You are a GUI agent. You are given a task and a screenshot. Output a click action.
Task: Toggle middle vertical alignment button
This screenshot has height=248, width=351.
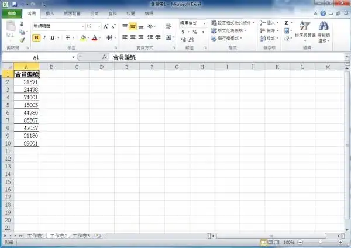pyautogui.click(x=133, y=26)
